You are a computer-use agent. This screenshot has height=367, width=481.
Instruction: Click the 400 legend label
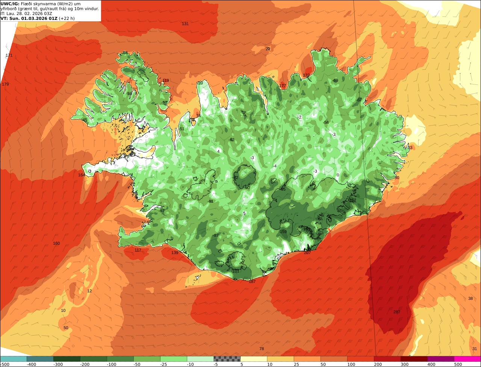[x=431, y=364]
